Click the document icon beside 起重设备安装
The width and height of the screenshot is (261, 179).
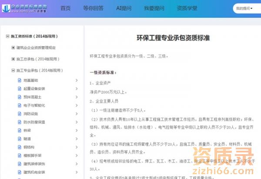[19, 89]
